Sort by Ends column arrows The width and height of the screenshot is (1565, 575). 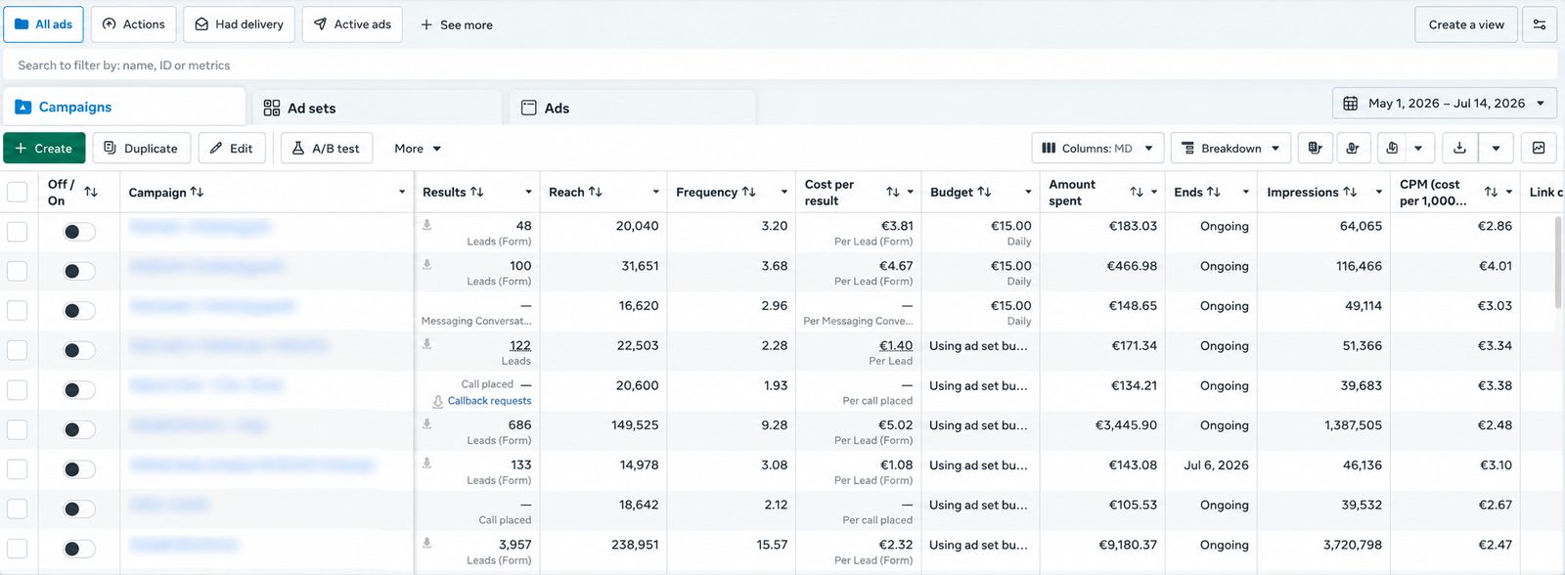coord(1214,192)
